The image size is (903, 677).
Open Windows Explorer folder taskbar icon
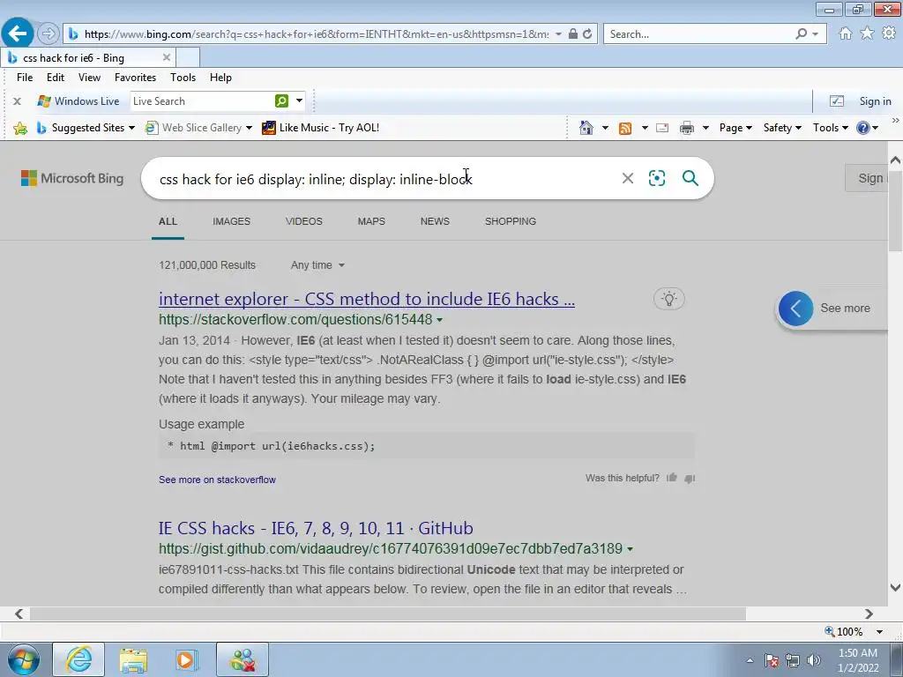pos(134,659)
